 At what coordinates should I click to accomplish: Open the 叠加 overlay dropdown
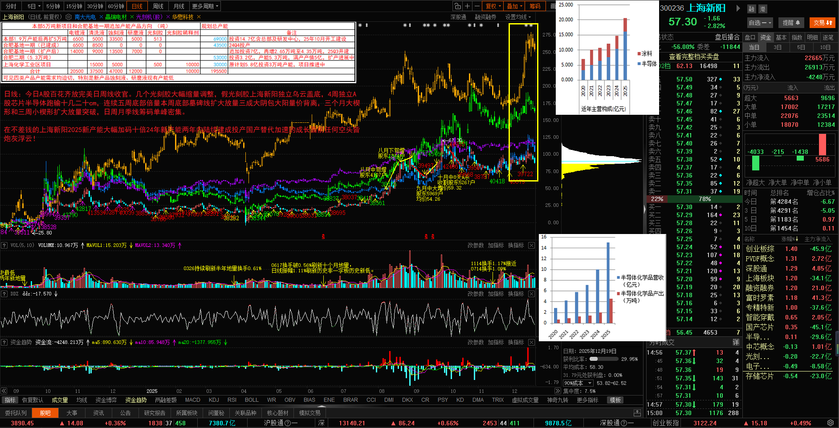[514, 6]
